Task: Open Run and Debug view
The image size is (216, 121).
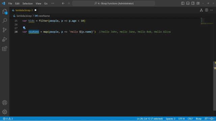Action: tap(5, 39)
